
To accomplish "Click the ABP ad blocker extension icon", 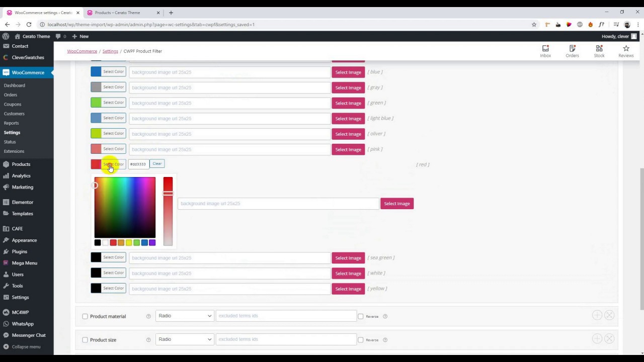I will 580,25.
